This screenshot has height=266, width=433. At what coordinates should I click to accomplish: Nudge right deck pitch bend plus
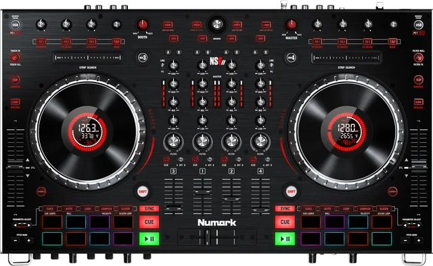418,240
